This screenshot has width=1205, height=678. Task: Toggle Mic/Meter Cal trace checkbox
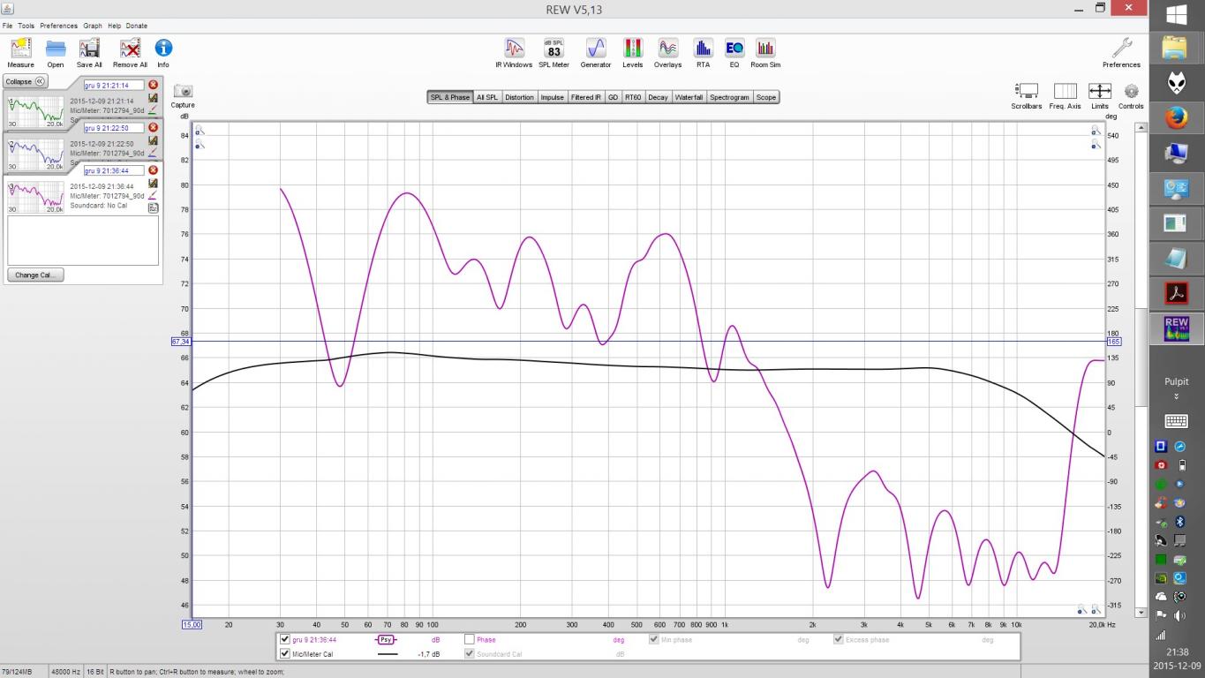284,654
